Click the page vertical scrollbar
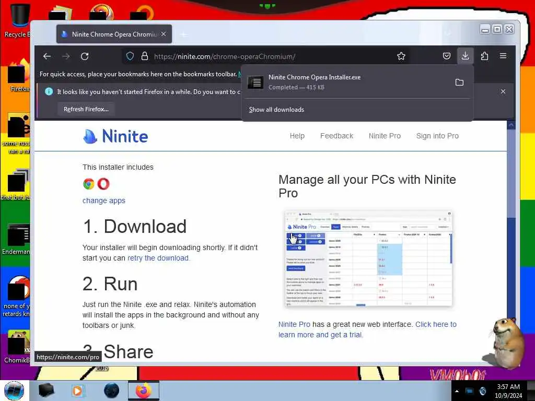 tap(511, 240)
